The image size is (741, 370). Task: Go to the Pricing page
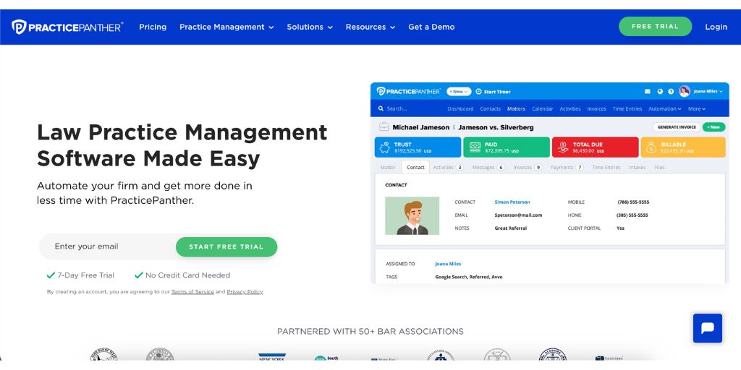coord(153,27)
